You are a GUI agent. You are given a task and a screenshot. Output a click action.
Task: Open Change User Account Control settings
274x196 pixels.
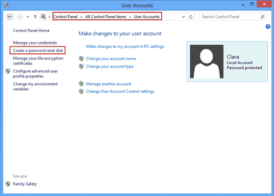pyautogui.click(x=120, y=91)
